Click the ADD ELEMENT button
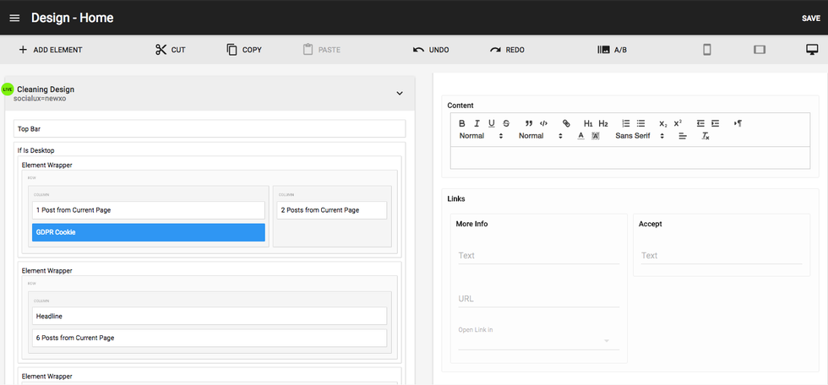Image resolution: width=828 pixels, height=385 pixels. coord(50,50)
